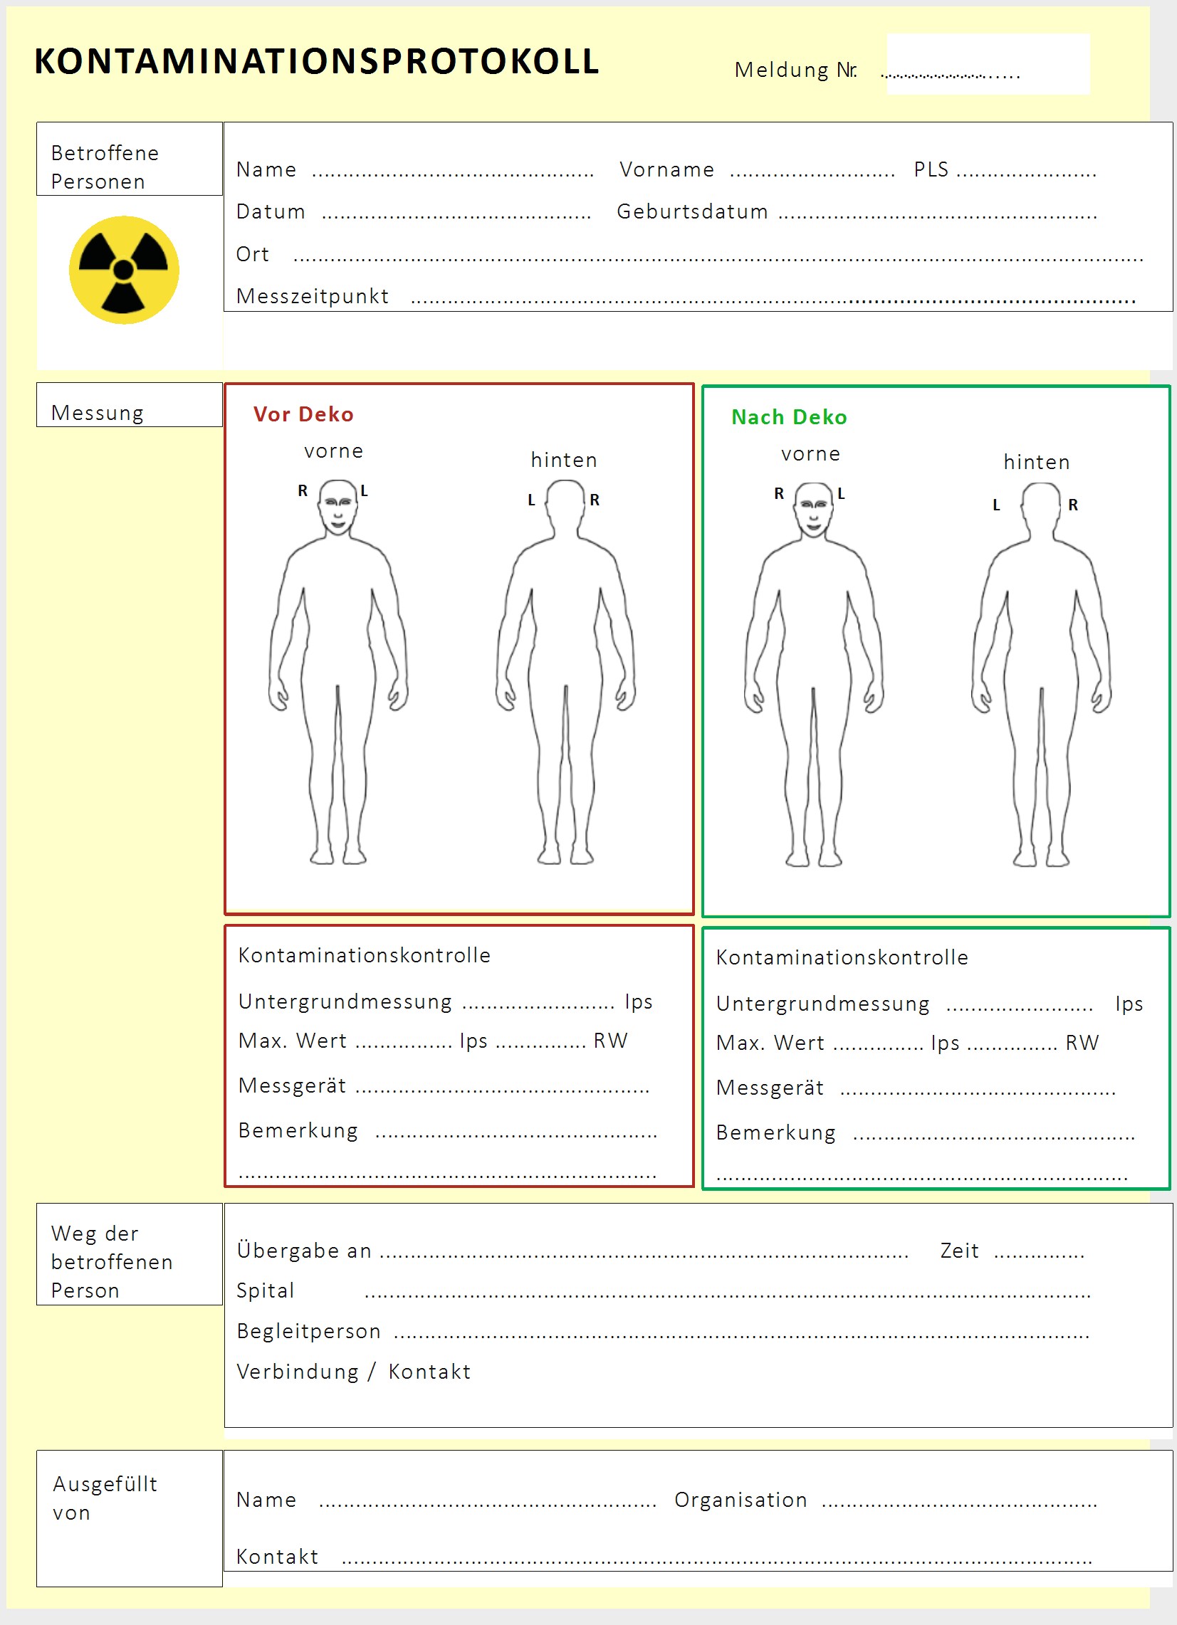Screen dimensions: 1177x1625
Task: Click the Geburtsdatum dotted line
Action: tap(937, 214)
